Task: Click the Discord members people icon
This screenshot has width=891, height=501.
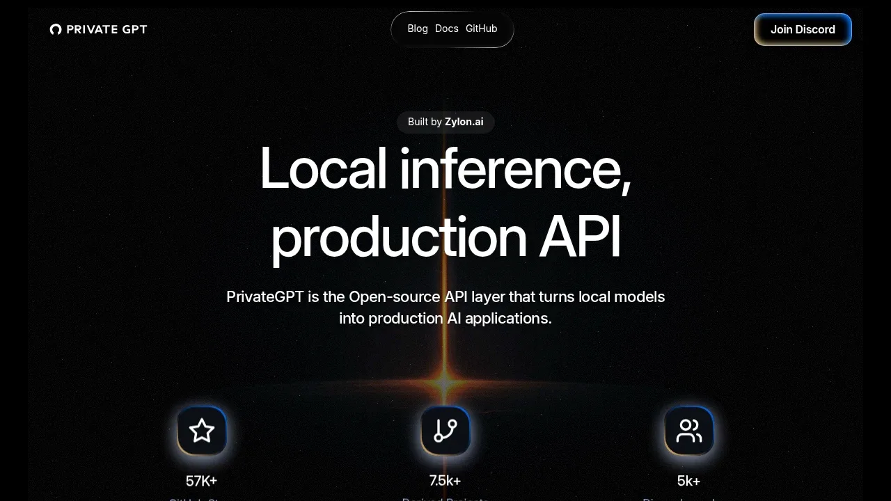Action: click(689, 431)
